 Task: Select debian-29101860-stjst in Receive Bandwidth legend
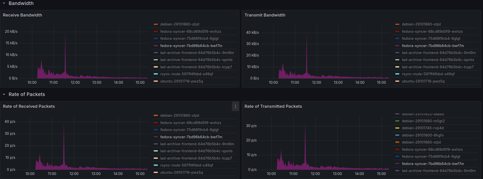click(180, 24)
